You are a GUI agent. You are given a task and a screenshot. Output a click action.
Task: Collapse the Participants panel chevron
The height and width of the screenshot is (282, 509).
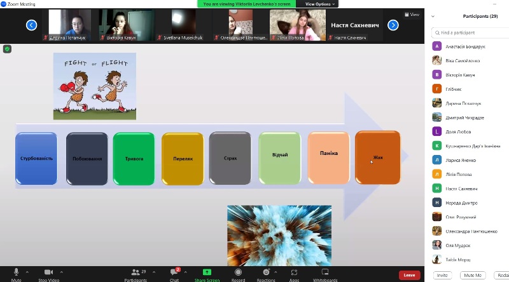[x=433, y=17]
